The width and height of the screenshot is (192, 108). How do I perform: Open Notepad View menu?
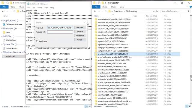point(46,7)
